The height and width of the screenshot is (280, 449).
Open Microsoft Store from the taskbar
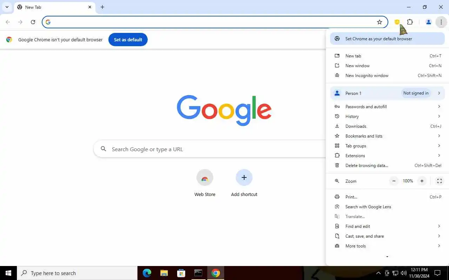click(181, 273)
